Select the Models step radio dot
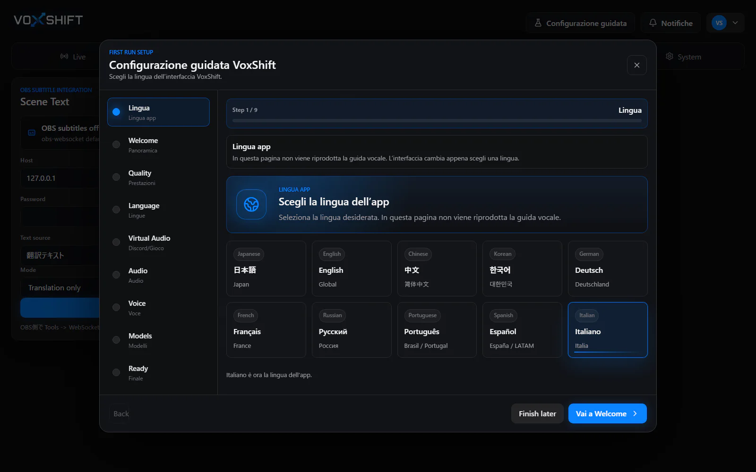Viewport: 756px width, 472px height. pyautogui.click(x=116, y=340)
